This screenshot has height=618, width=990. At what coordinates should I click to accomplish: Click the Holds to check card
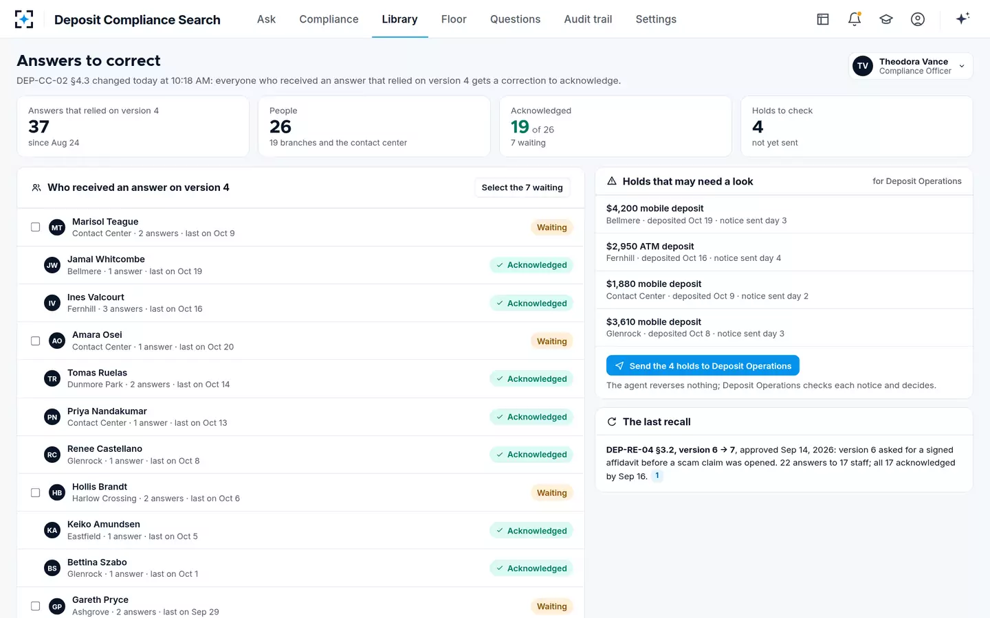coord(857,126)
